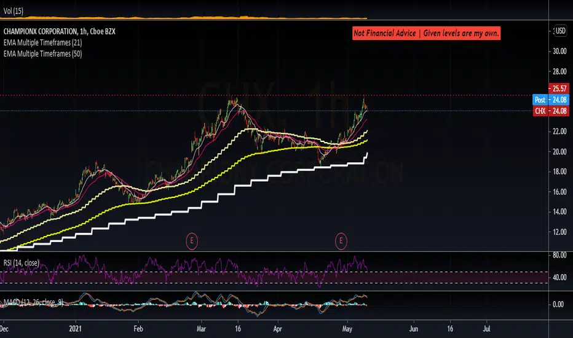The width and height of the screenshot is (573, 338).
Task: Click the CHX 24.08 price label
Action: tap(551, 111)
